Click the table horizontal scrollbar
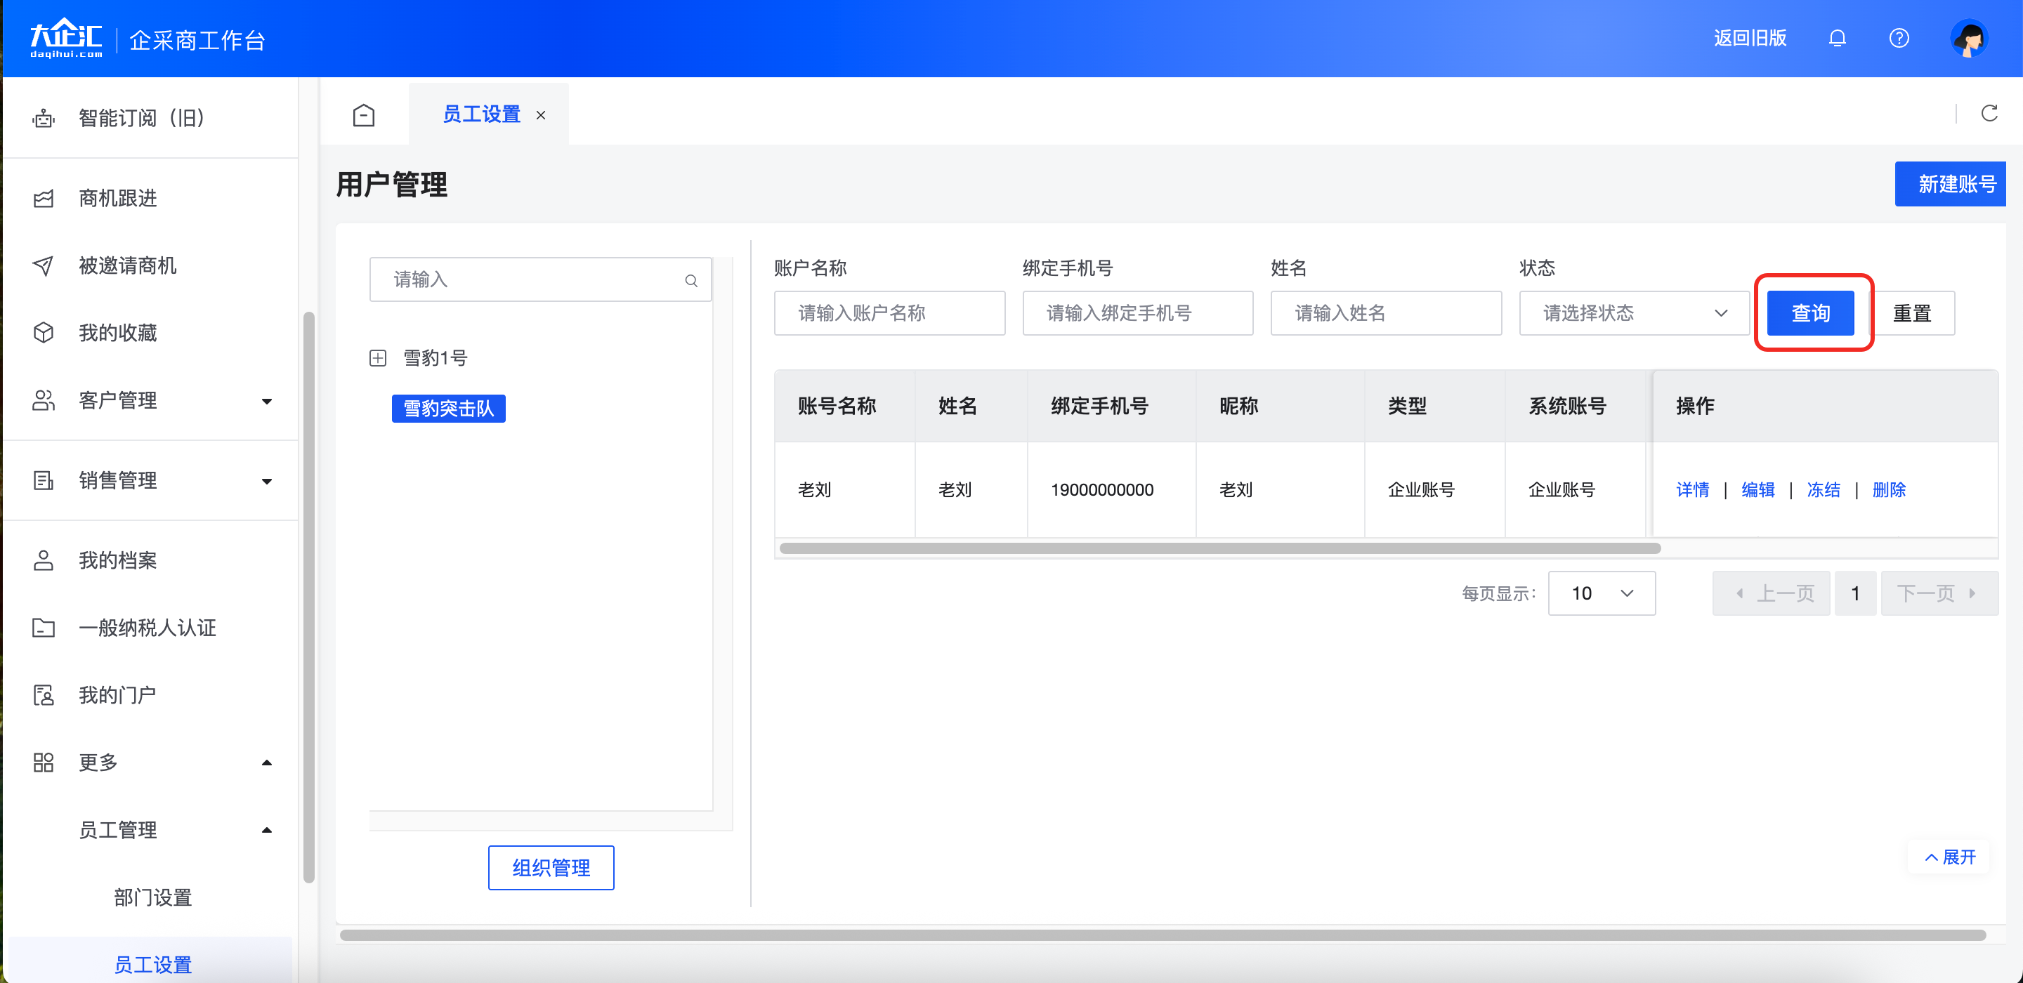The width and height of the screenshot is (2023, 983). coord(1219,548)
